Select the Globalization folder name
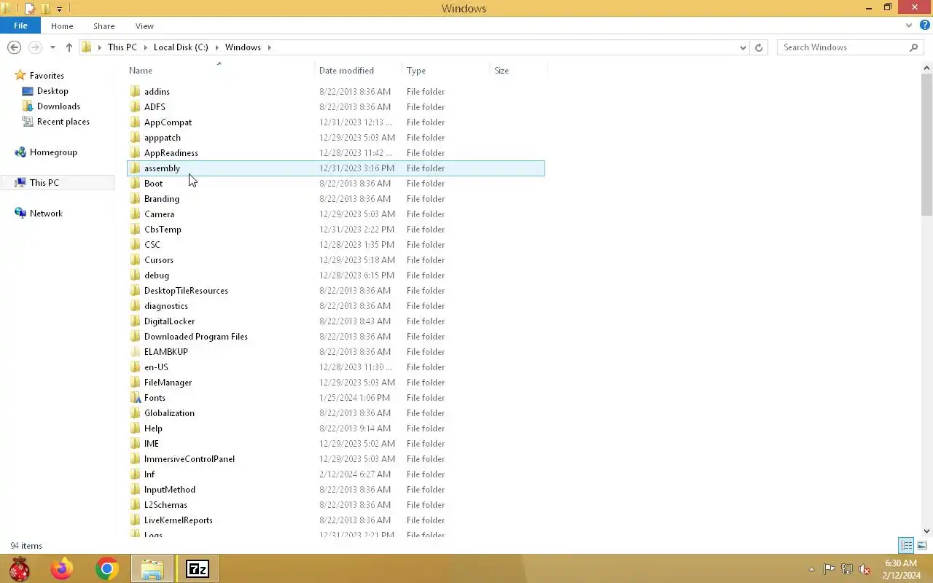Screen dimensions: 933x583 169,413
